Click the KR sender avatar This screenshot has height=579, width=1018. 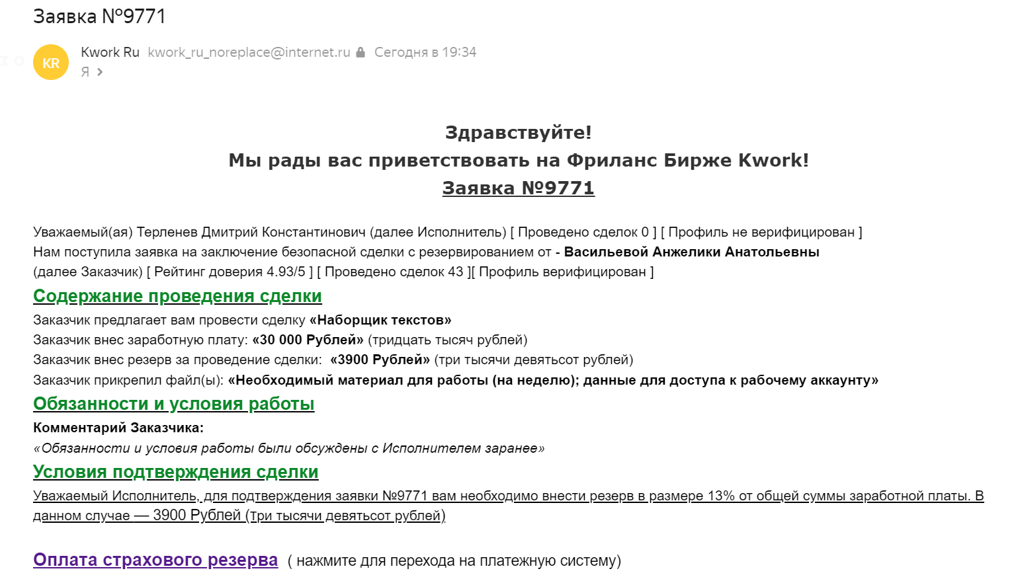tap(51, 62)
